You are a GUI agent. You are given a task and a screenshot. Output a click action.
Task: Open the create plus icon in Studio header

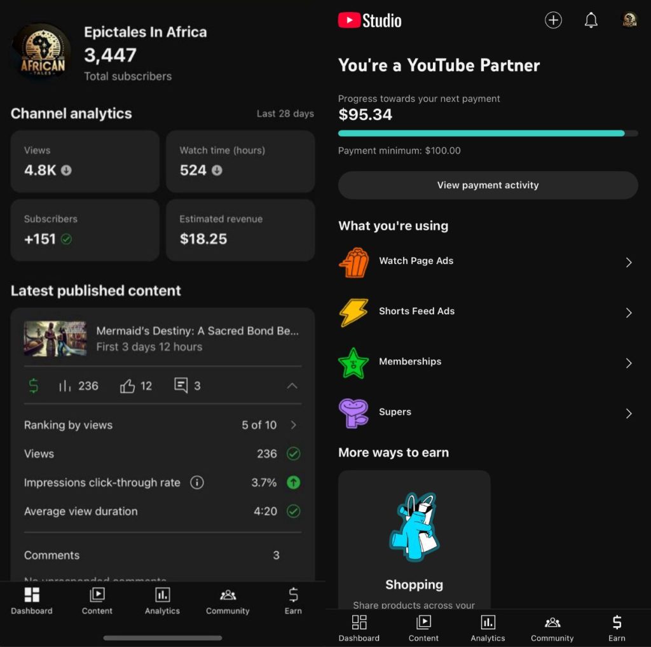[x=553, y=20]
